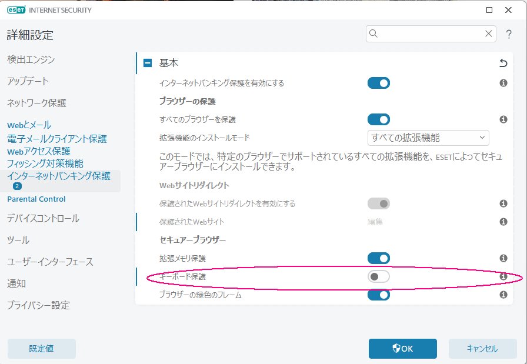Viewport: 527px width, 364px height.
Task: Click the Webサイトリダイレクト heading text
Action: (x=194, y=185)
